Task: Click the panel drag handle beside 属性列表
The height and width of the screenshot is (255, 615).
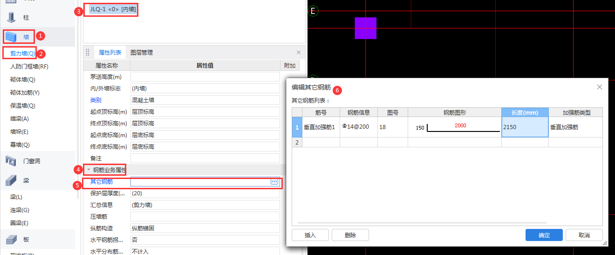Action: pyautogui.click(x=88, y=53)
